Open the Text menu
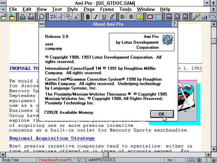This screenshot has height=163, width=217. coord(57,9)
